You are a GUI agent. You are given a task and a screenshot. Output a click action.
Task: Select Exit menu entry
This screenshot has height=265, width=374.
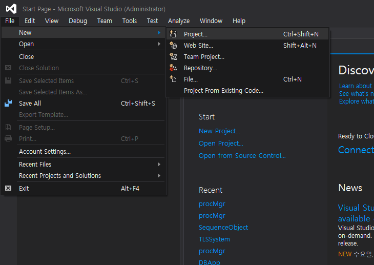[83, 188]
